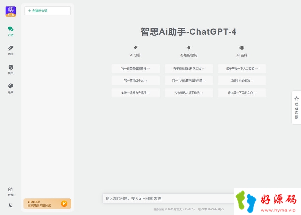Select the prompt 请介绍一下百度文心
This screenshot has width=301, height=215.
point(242,93)
